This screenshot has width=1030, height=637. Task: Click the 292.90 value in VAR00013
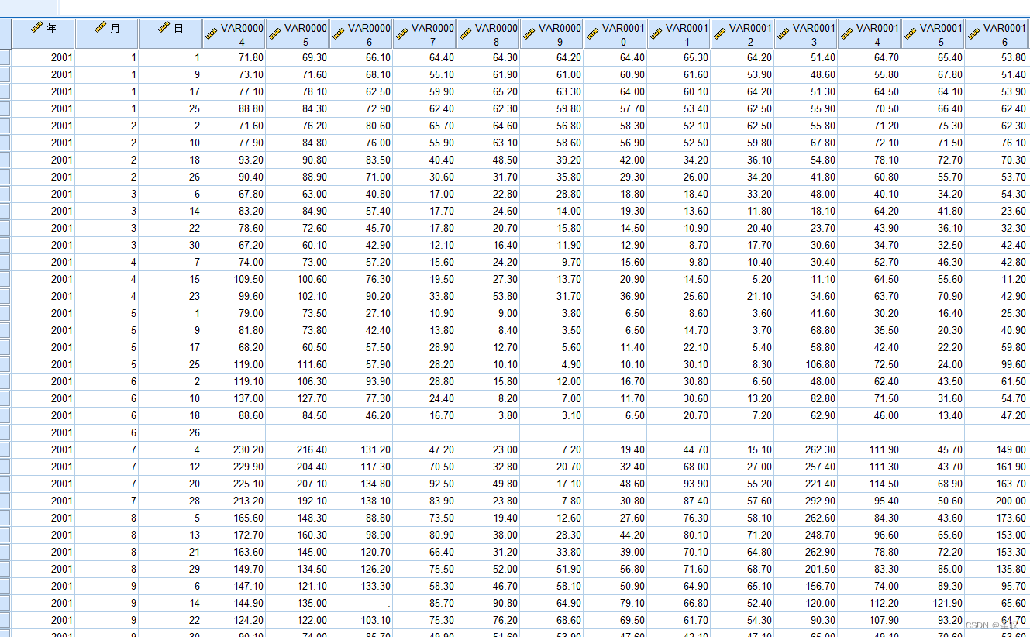(x=806, y=501)
